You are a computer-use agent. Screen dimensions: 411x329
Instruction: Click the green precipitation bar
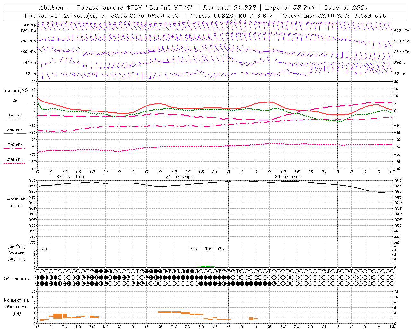205,266
